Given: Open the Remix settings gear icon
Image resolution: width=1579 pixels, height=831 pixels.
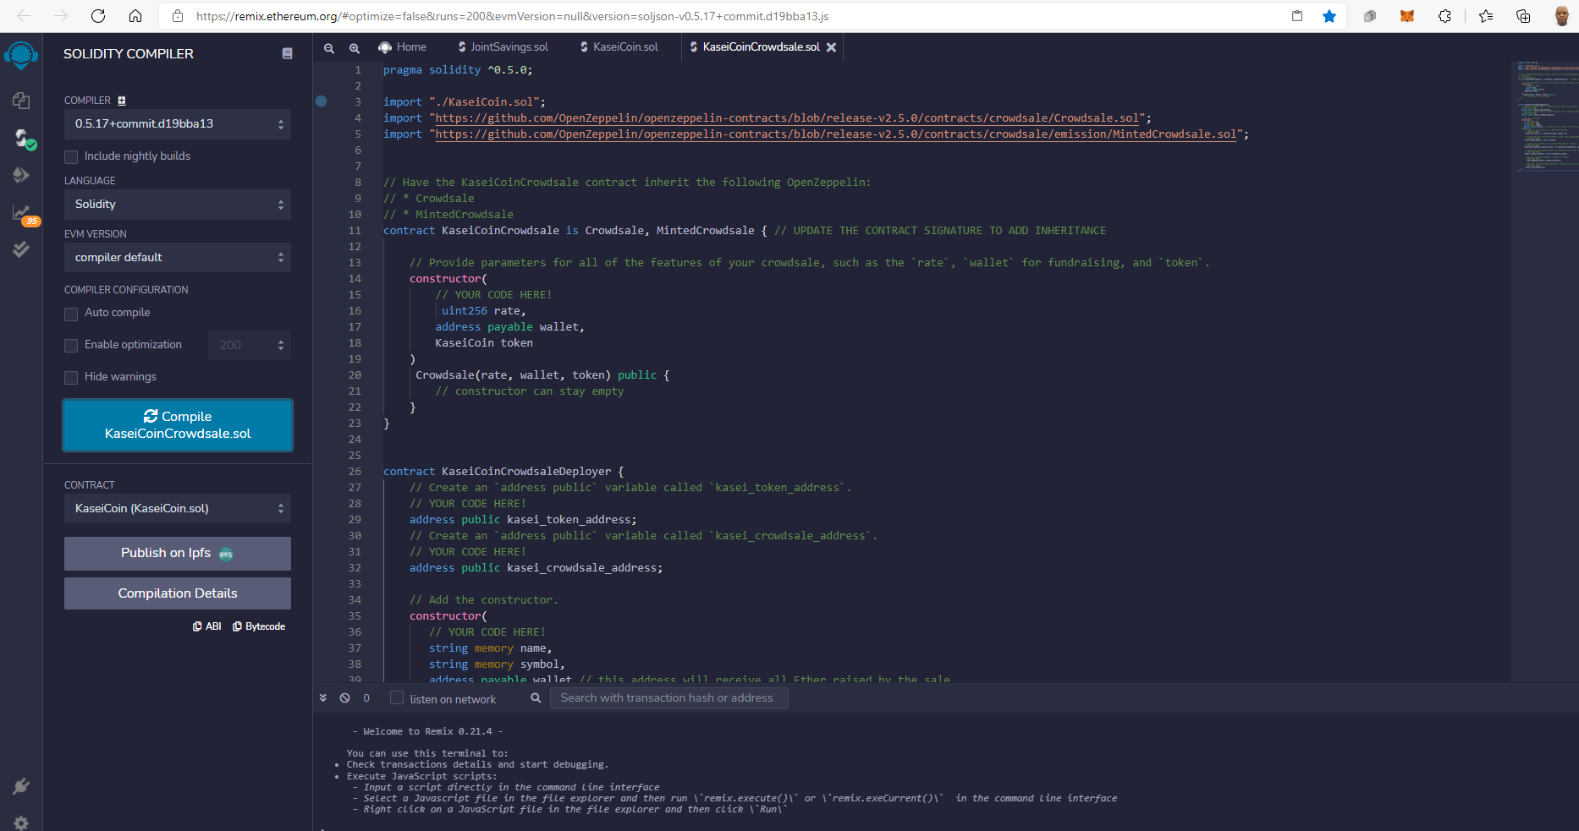Looking at the screenshot, I should (21, 823).
